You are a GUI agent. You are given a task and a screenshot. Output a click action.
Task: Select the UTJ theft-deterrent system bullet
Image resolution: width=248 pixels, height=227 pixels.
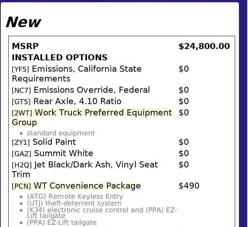(x=74, y=203)
